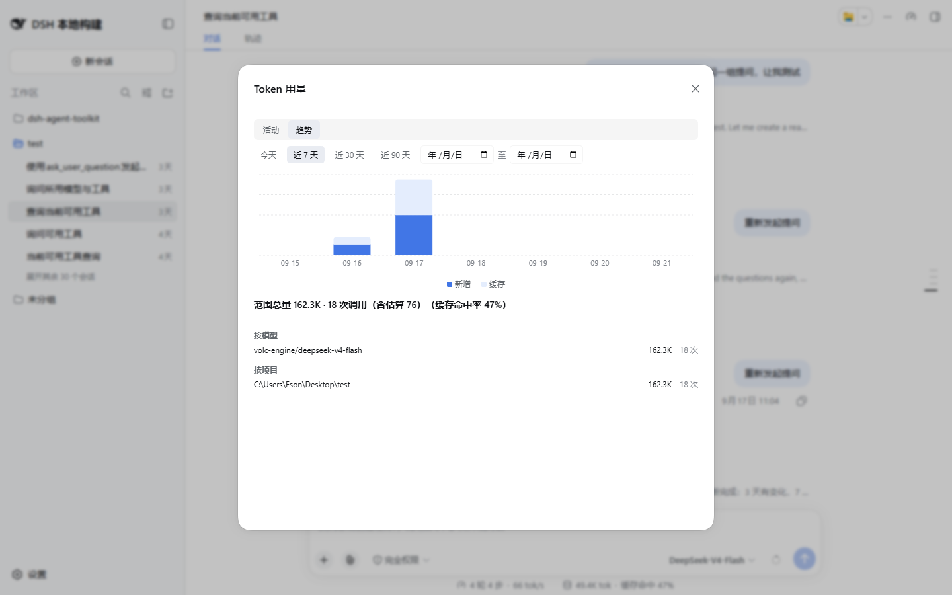Click the new folder icon in 工作区

tap(167, 93)
